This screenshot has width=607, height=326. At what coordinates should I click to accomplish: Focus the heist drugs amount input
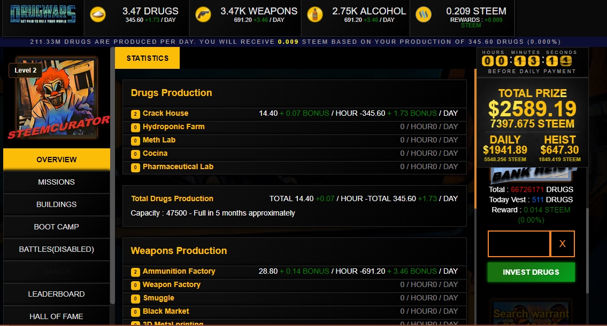[x=519, y=244]
